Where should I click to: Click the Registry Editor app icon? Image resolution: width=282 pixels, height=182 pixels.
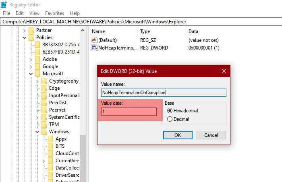point(4,5)
